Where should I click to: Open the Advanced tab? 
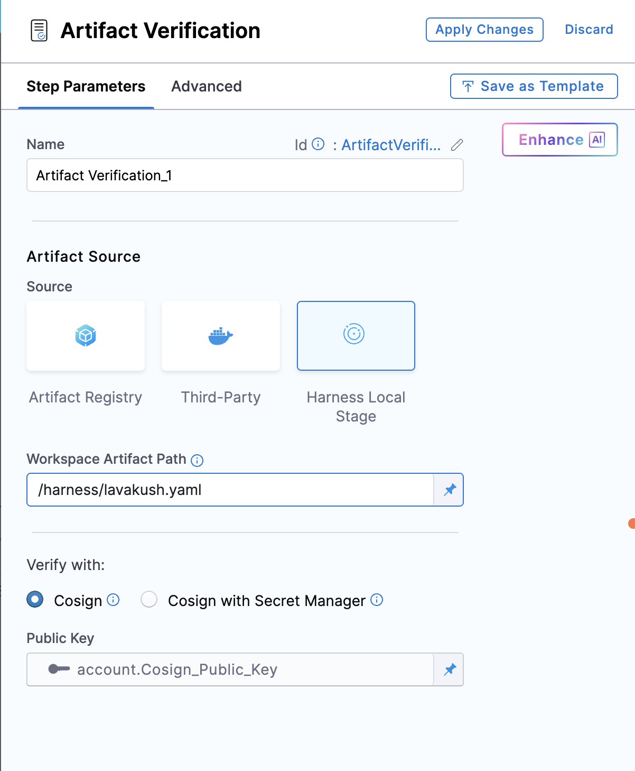(x=207, y=86)
